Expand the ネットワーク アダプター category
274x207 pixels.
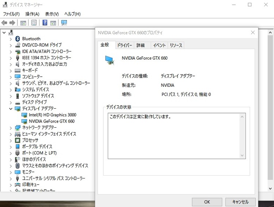click(11, 128)
